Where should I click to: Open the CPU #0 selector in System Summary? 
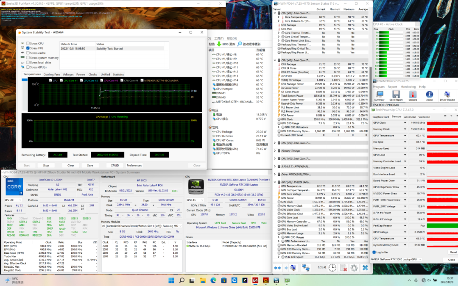pos(13,200)
